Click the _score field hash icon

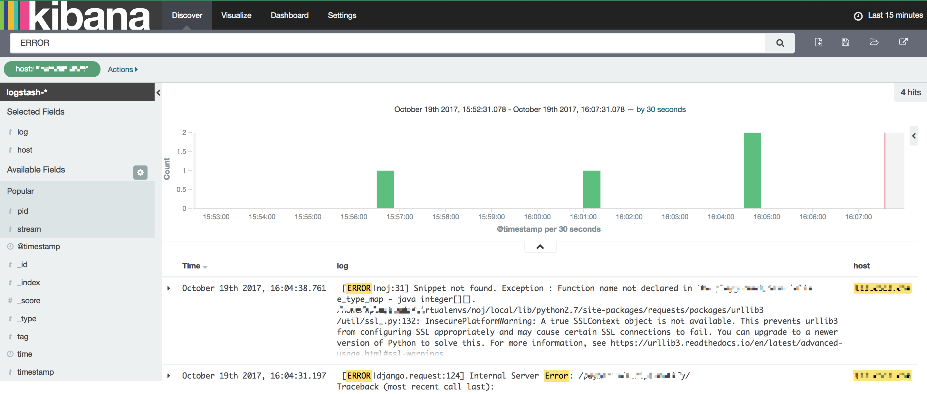click(x=10, y=301)
